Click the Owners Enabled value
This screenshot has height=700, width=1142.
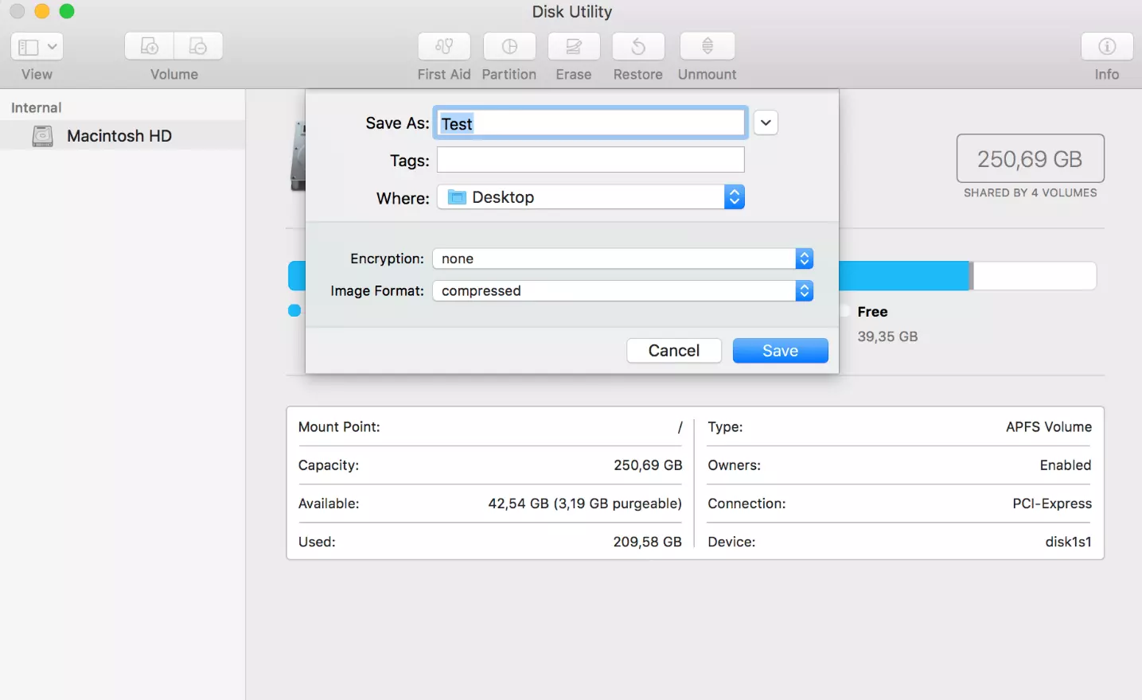click(1066, 465)
